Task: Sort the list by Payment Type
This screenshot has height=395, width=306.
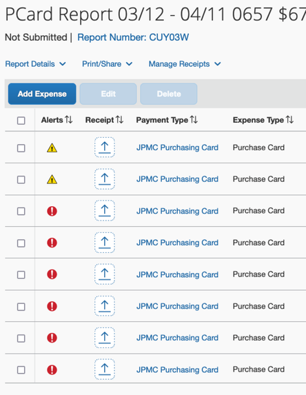Action: click(194, 120)
